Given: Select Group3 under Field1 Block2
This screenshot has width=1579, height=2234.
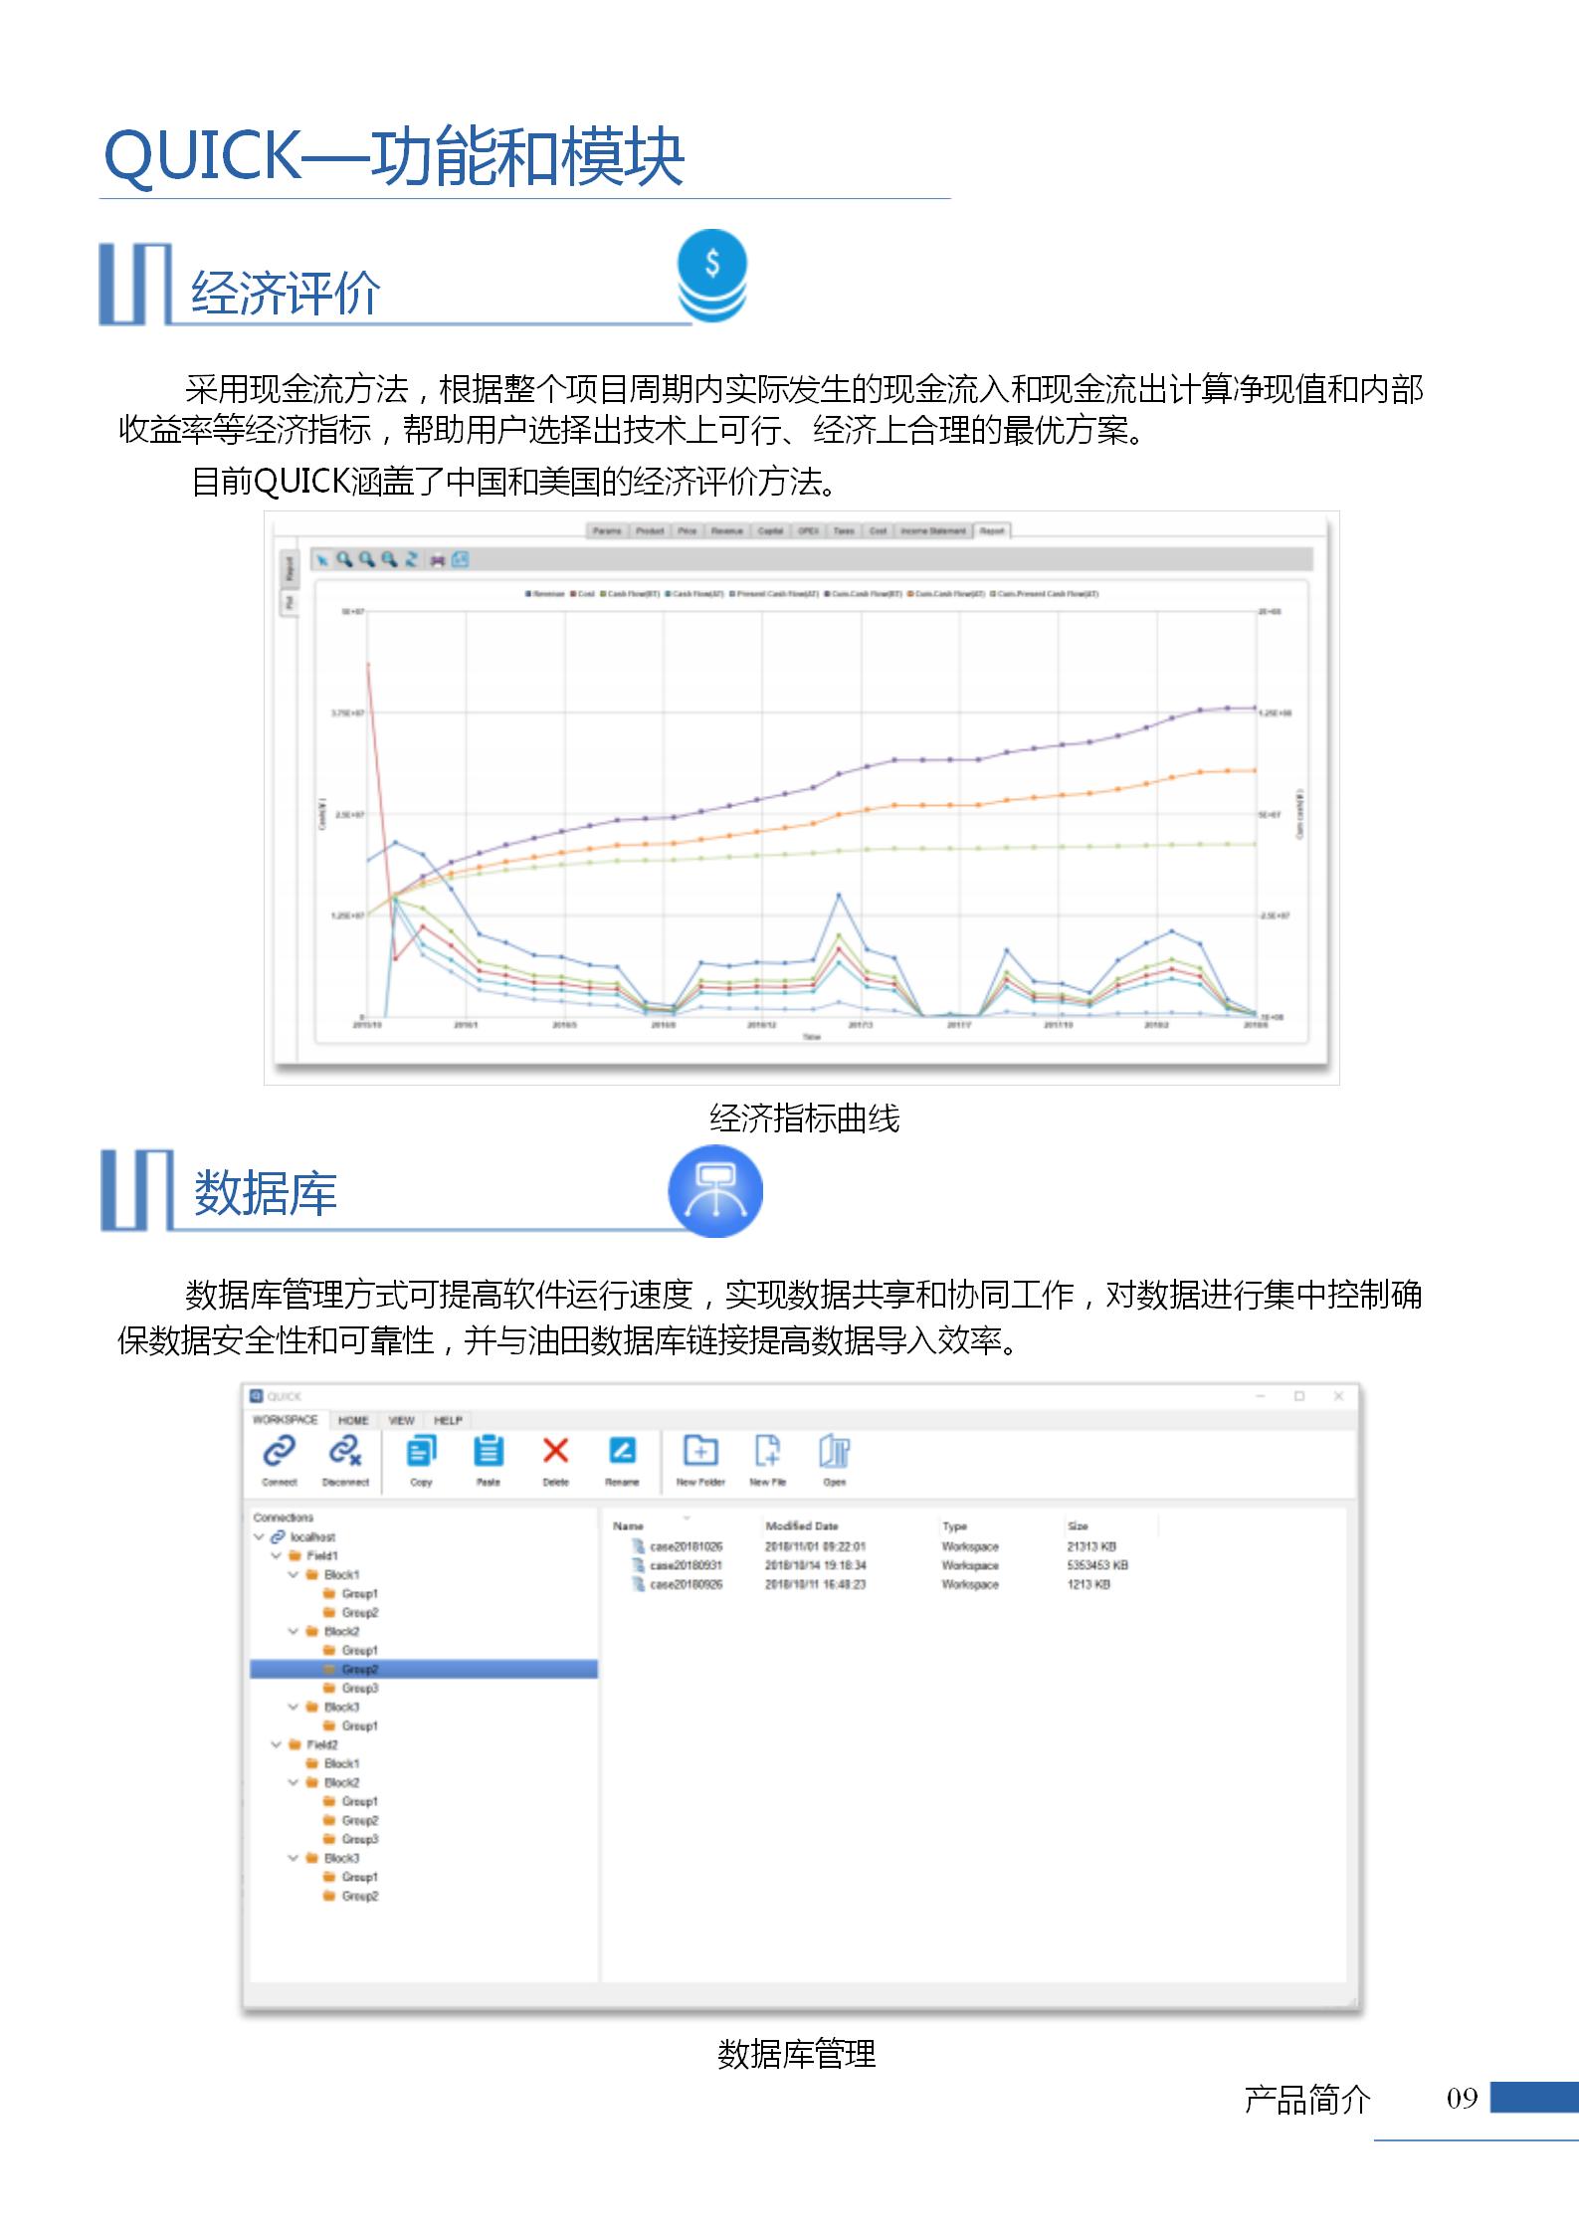Looking at the screenshot, I should point(360,1688).
